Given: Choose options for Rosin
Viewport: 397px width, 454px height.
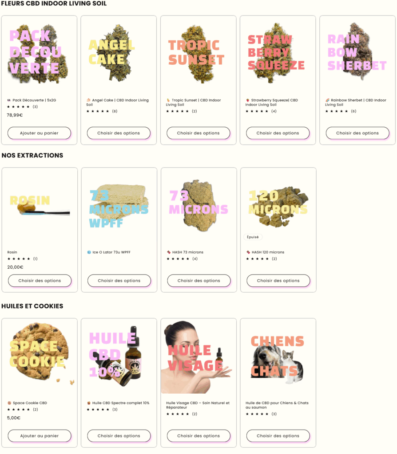Looking at the screenshot, I should [40, 281].
